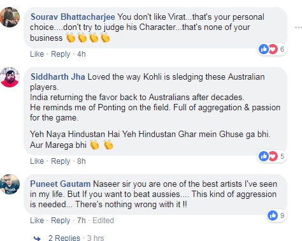Click the Sourav Bhattacharjee name link

click(73, 17)
